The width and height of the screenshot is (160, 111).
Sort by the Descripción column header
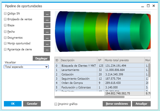click(79, 60)
